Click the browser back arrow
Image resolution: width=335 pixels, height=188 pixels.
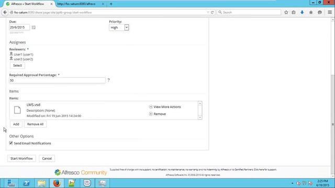[x=5, y=13]
